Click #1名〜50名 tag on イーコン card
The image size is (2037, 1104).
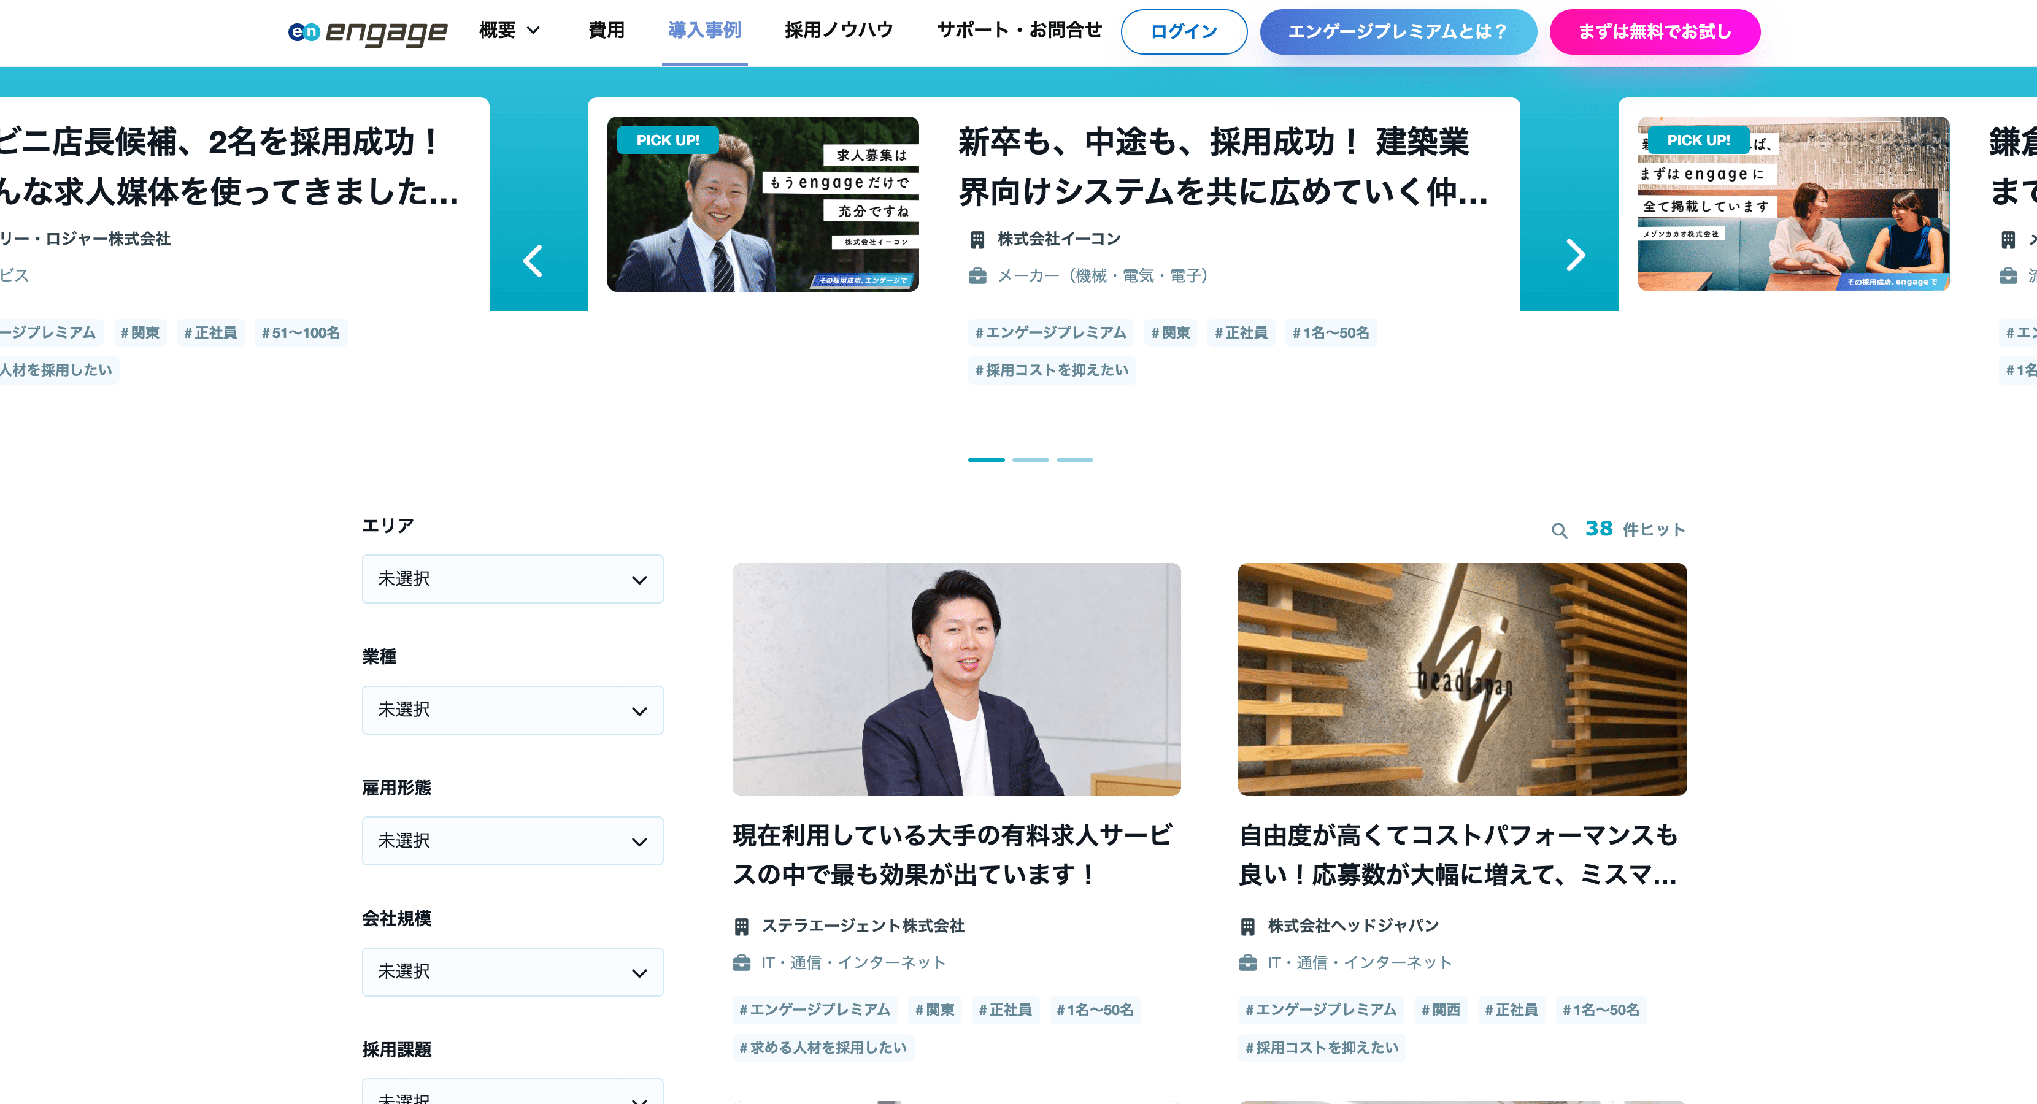[1331, 334]
